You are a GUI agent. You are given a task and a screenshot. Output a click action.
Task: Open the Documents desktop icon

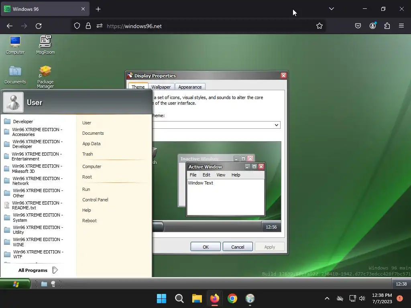tap(15, 75)
